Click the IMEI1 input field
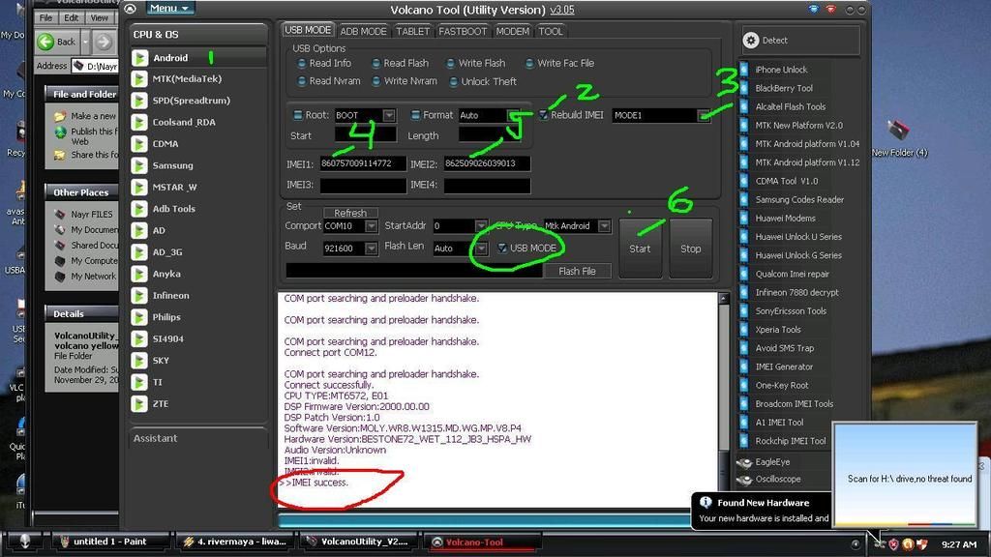This screenshot has width=991, height=557. pyautogui.click(x=362, y=164)
